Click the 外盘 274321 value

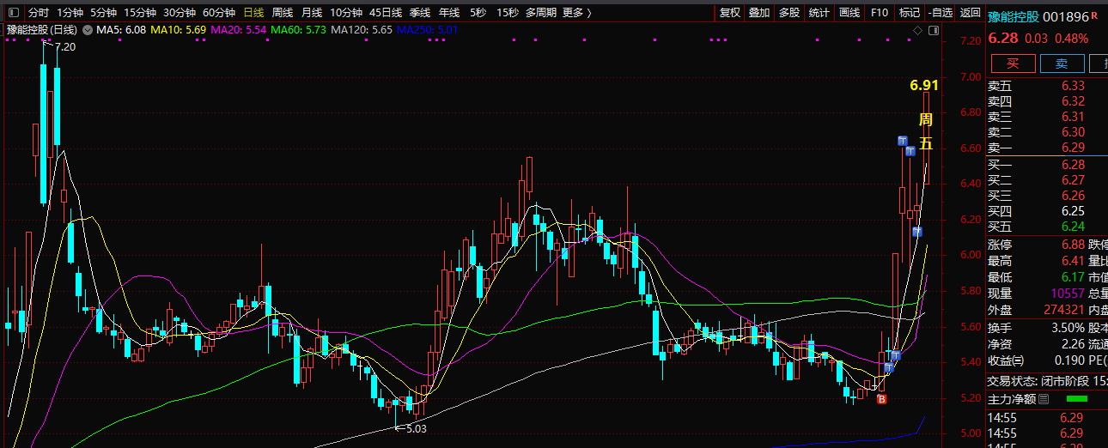coord(1063,310)
